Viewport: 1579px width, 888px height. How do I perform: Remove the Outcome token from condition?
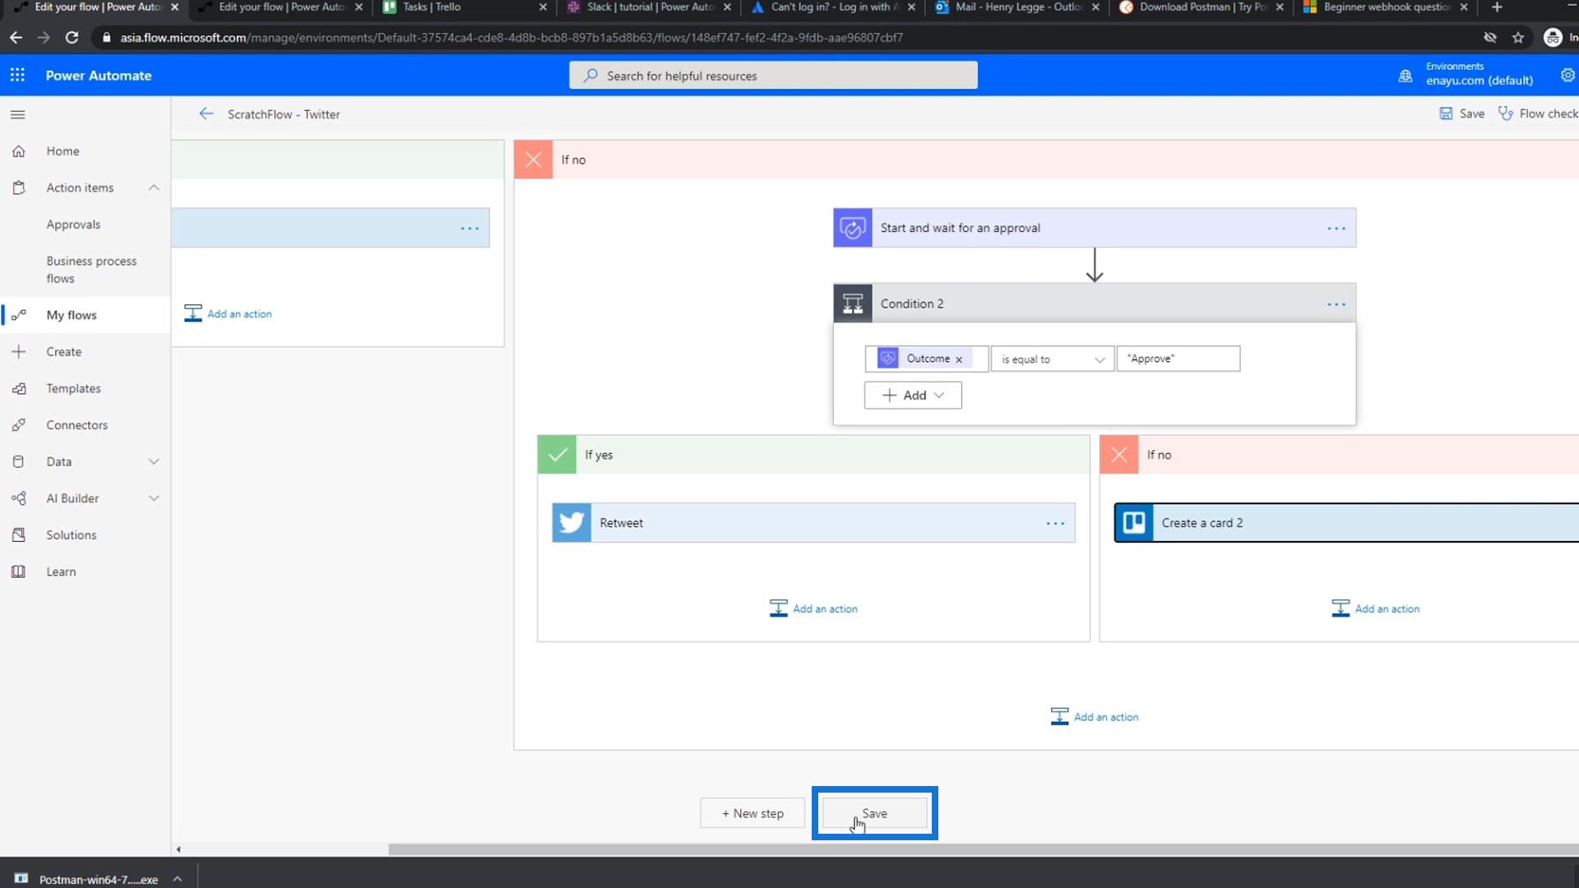click(959, 359)
